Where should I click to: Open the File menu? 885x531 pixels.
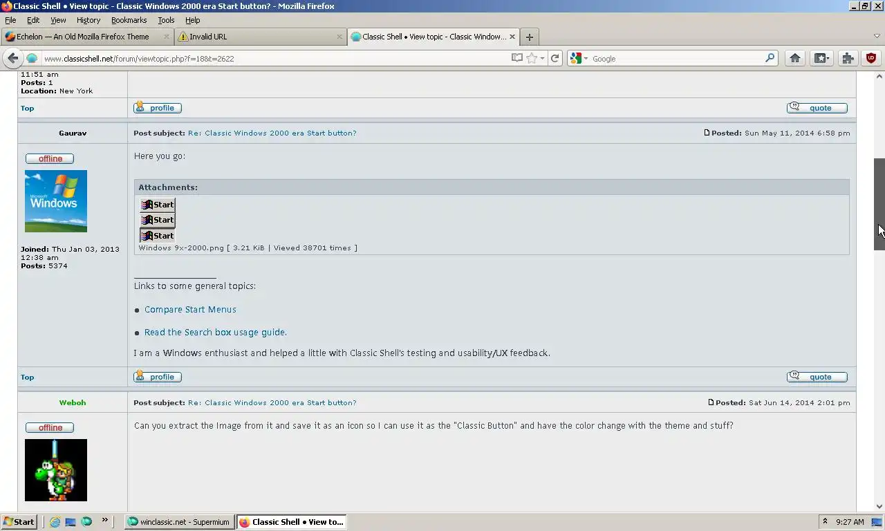click(x=10, y=20)
